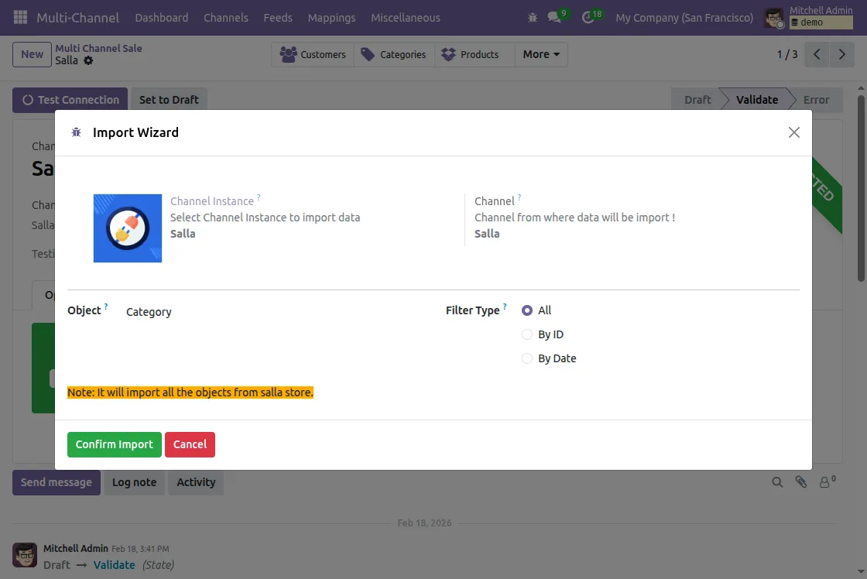Select the Validate status stage
Image resolution: width=867 pixels, height=579 pixels.
tap(756, 100)
